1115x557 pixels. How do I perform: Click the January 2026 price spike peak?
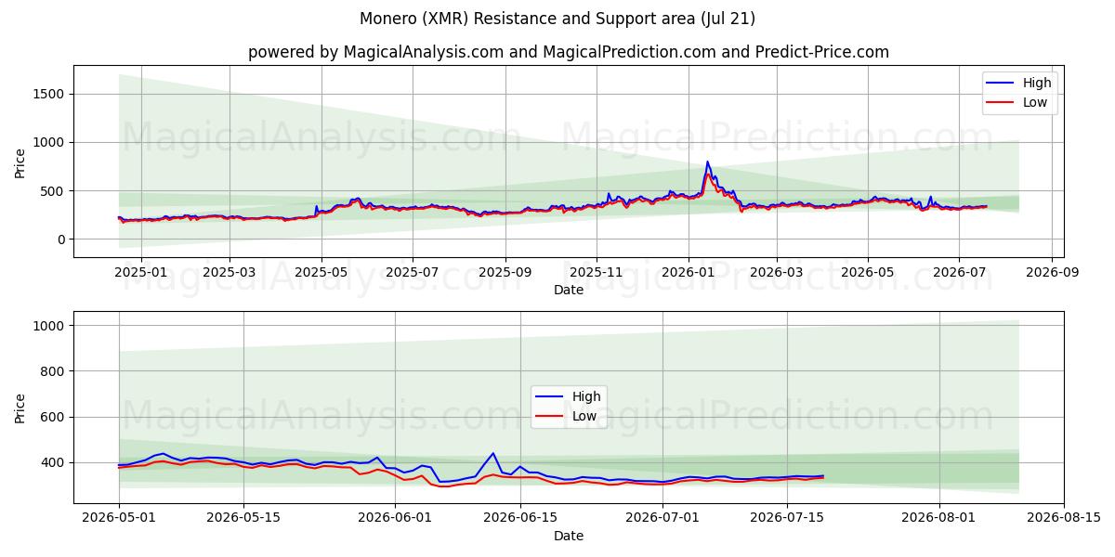[x=707, y=162]
